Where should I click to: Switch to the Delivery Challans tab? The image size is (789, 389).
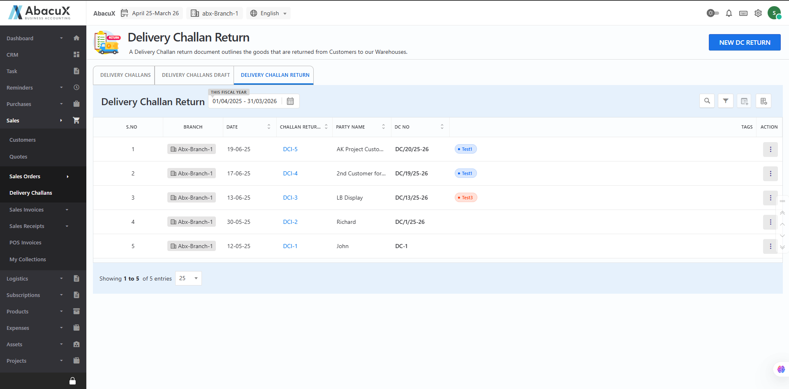tap(125, 75)
